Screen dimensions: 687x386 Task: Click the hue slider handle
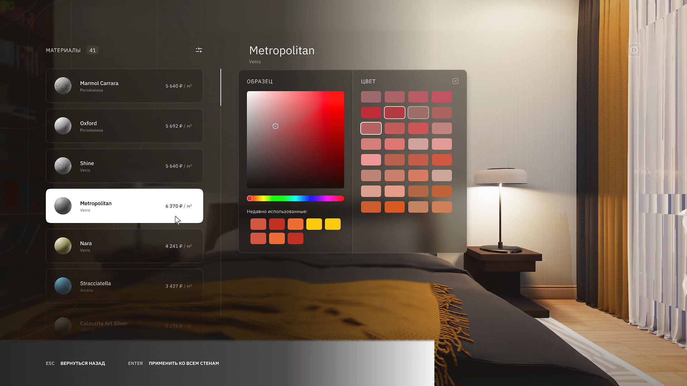click(x=250, y=198)
